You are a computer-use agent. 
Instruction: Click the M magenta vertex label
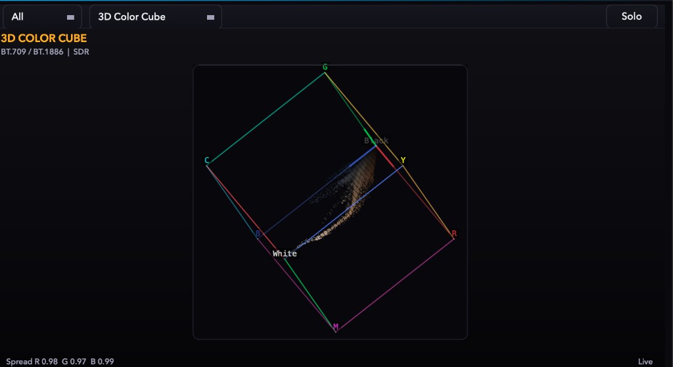pos(336,327)
